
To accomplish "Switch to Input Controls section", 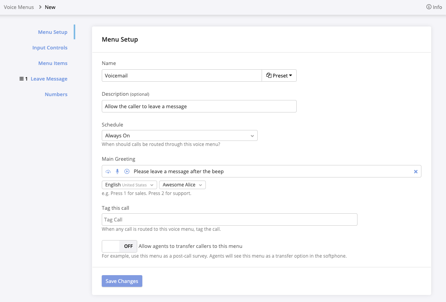I will point(50,48).
